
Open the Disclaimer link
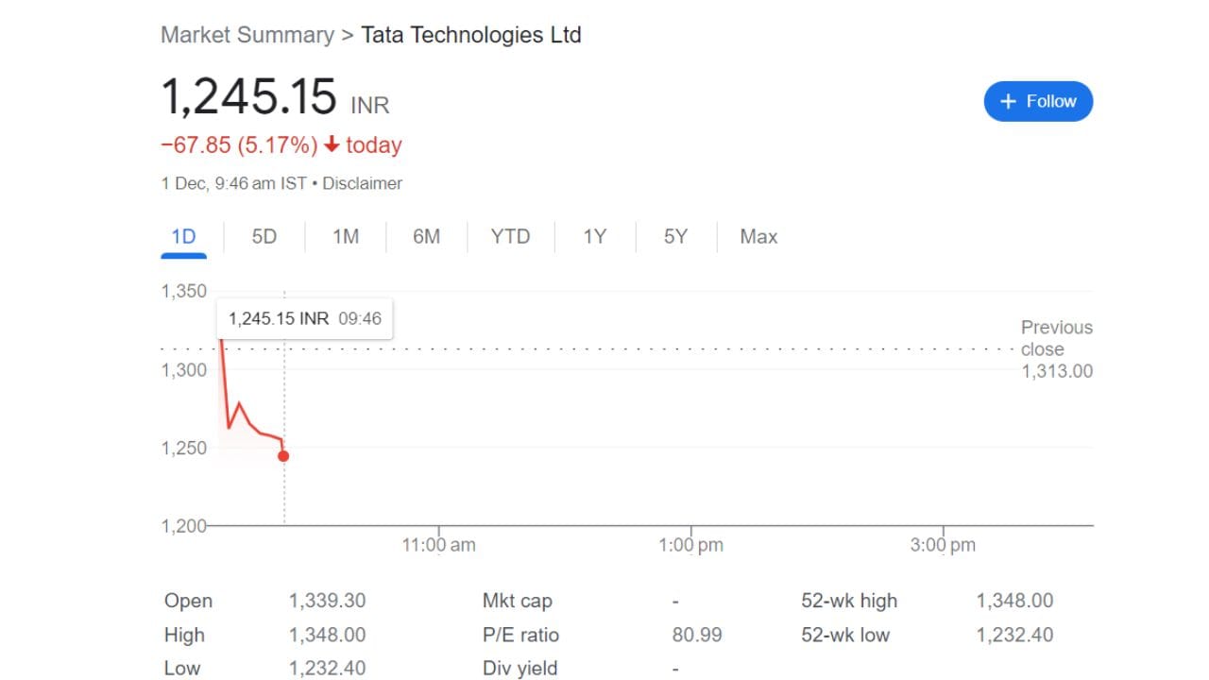[363, 183]
